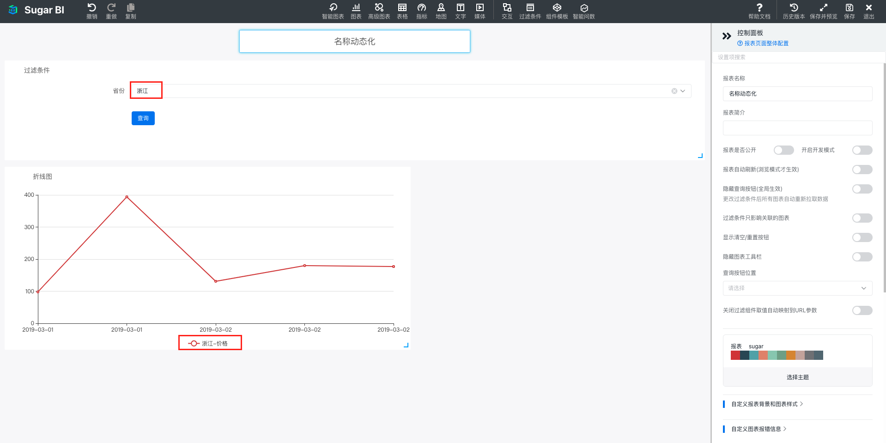Open the 查询按钮位置 dropdown
886x443 pixels.
pos(798,288)
